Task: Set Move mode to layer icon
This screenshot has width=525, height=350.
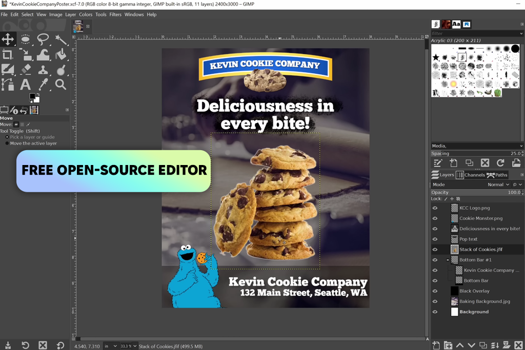Action: click(x=16, y=125)
